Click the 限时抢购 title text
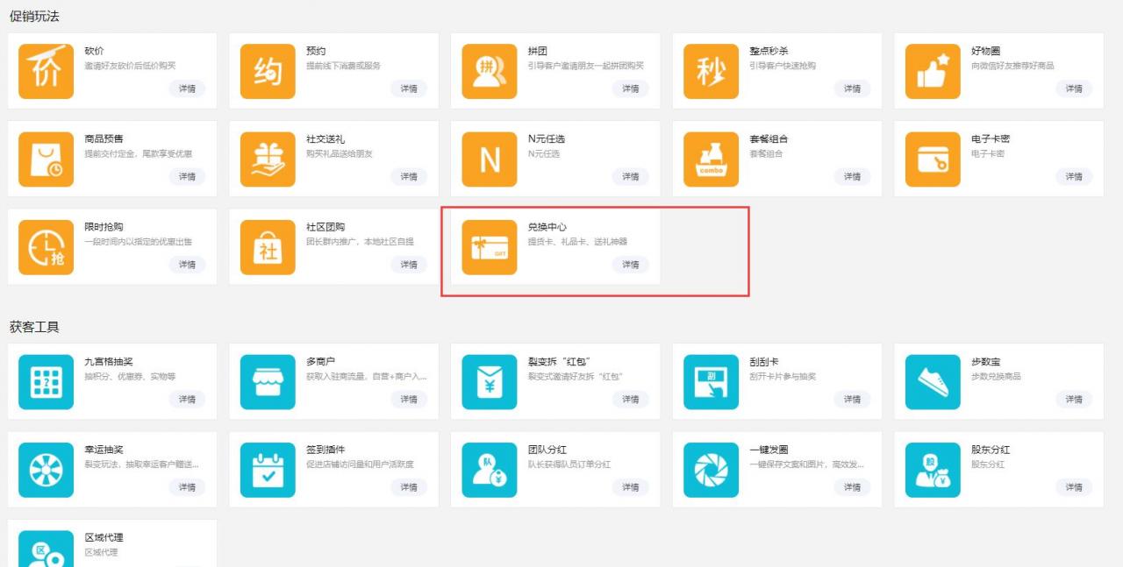 click(104, 227)
